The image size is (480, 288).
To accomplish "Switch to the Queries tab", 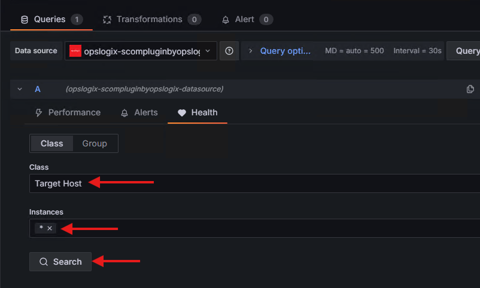I will [51, 19].
